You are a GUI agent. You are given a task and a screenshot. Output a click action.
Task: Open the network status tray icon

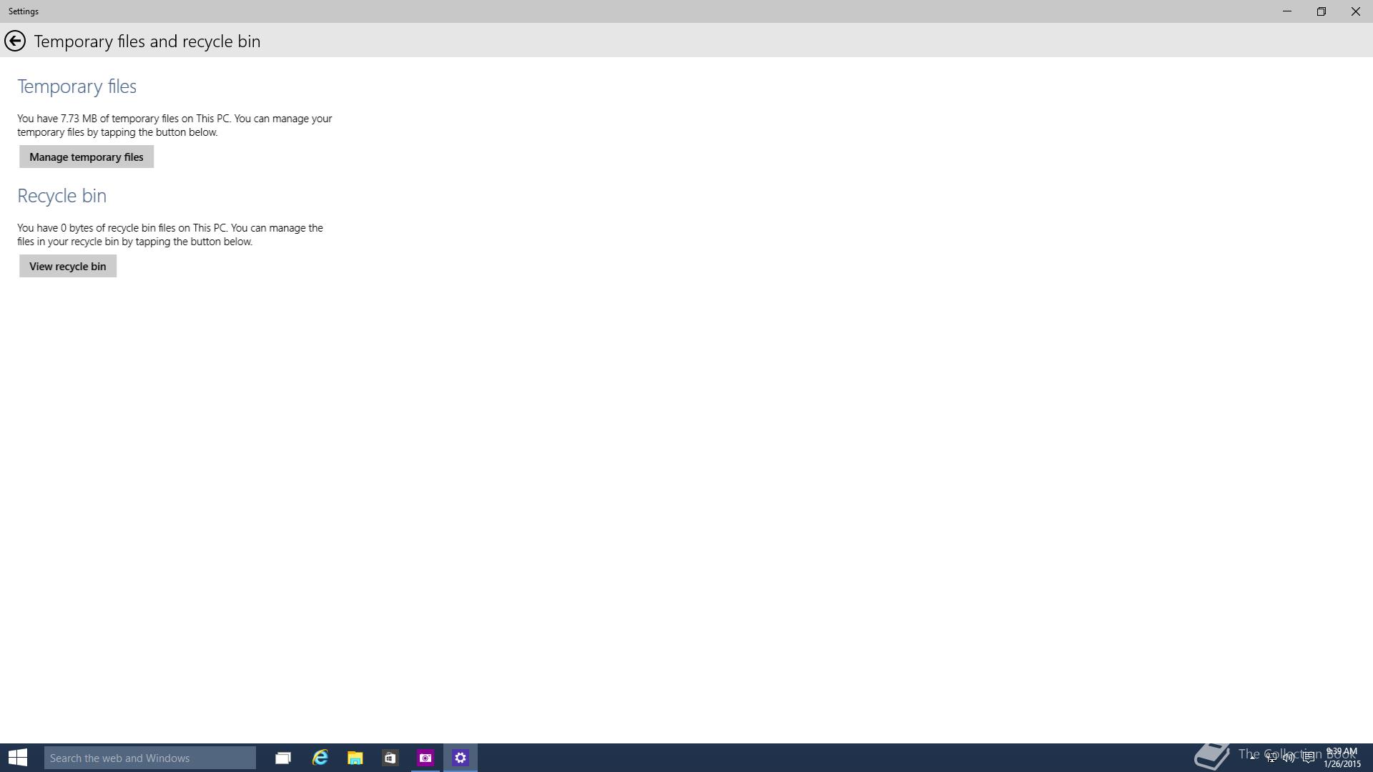[1271, 758]
